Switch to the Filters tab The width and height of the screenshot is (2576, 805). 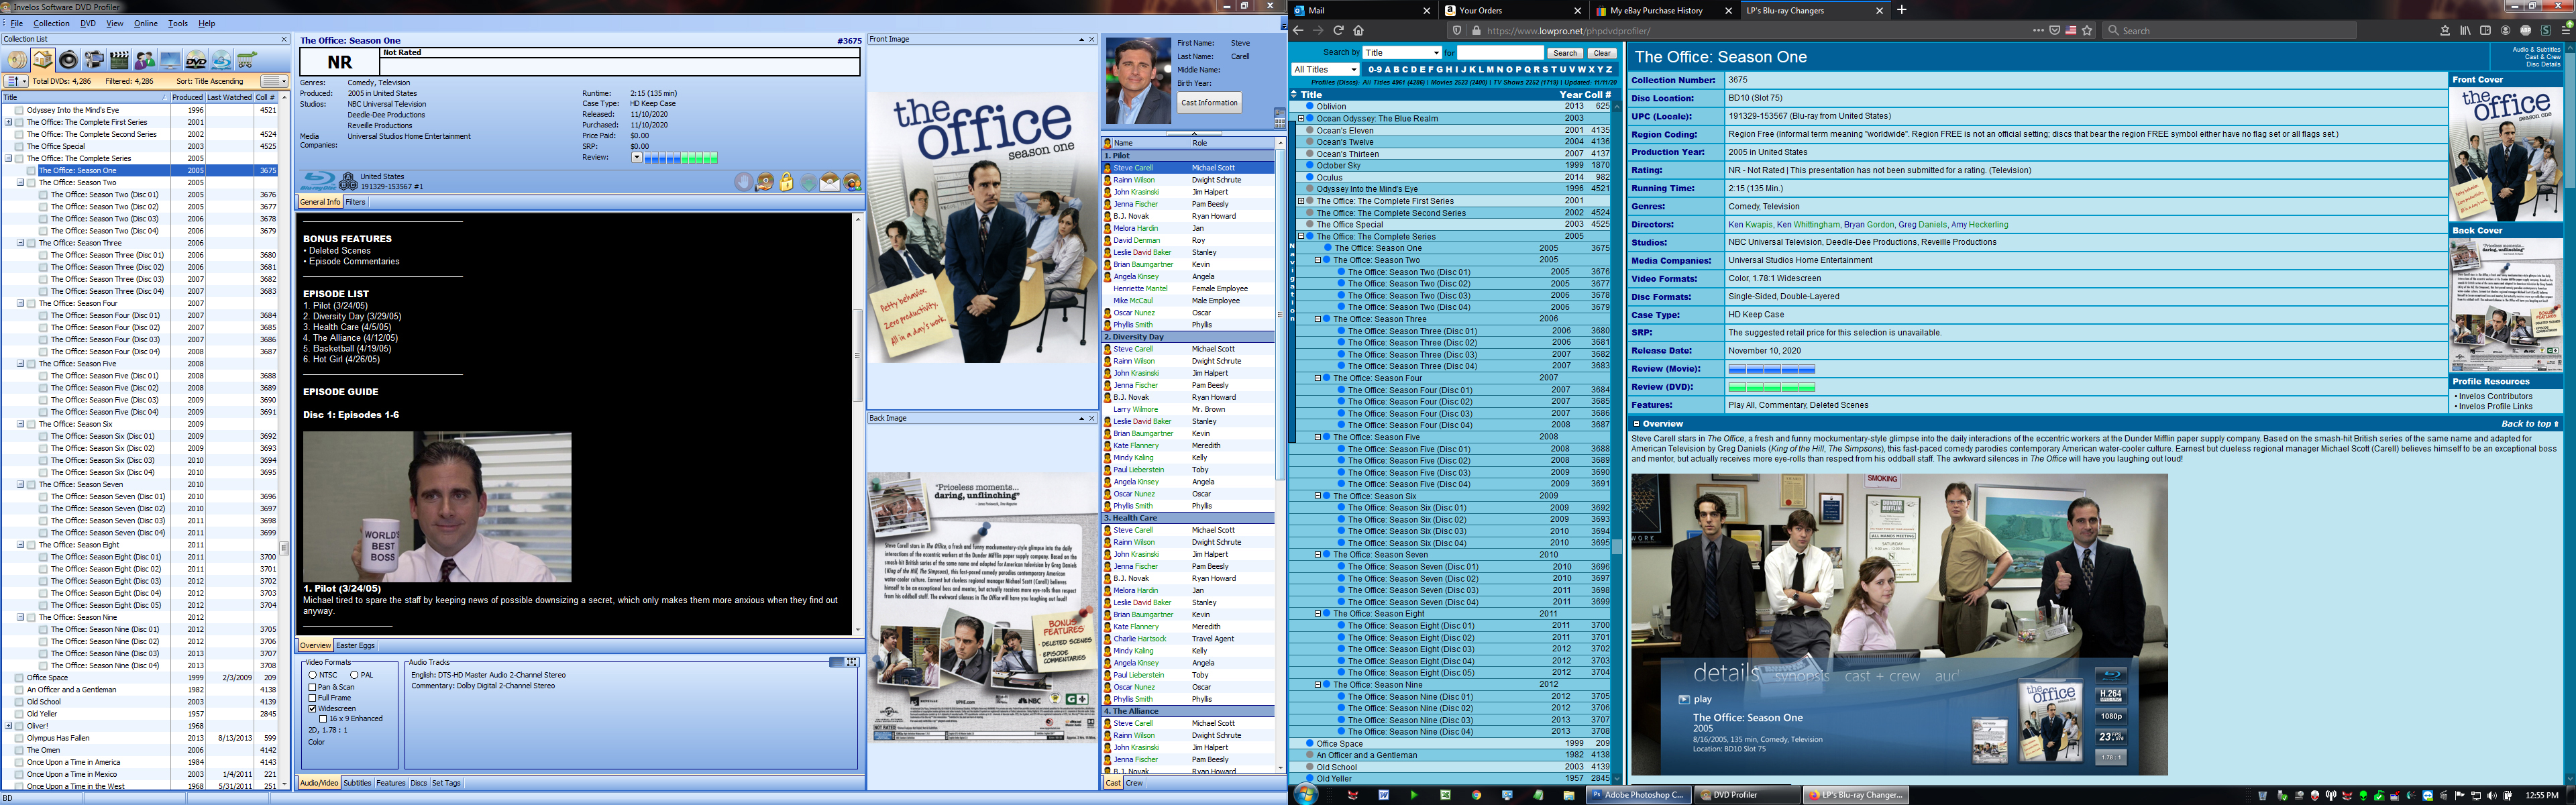[355, 202]
